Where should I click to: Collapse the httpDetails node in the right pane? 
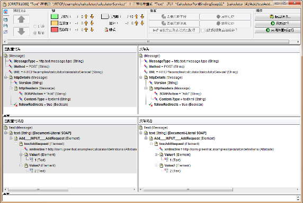(x=141, y=77)
